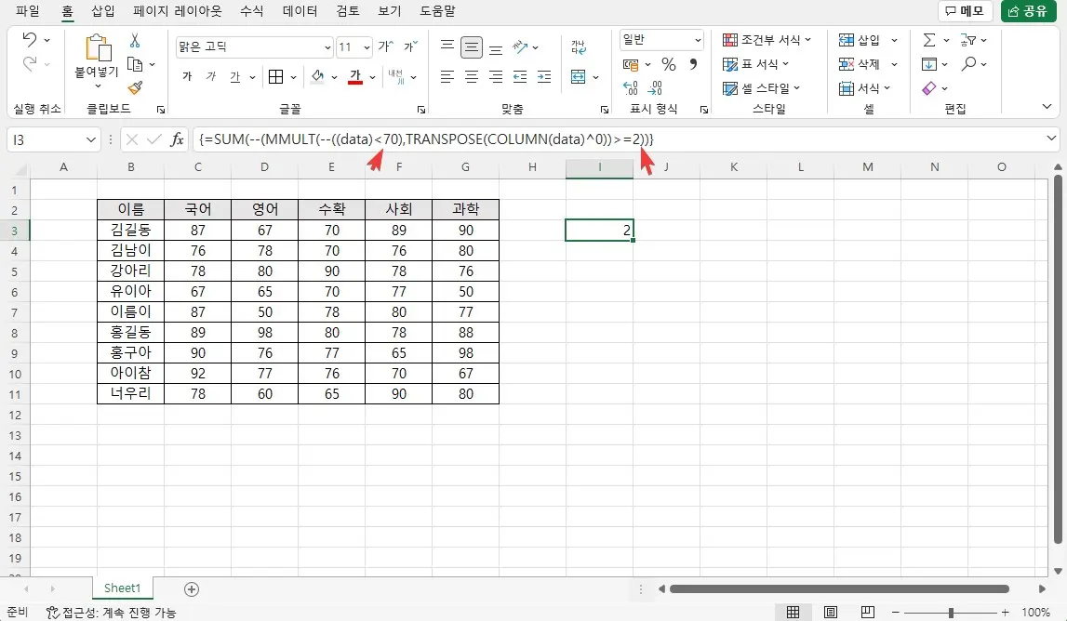1067x621 pixels.
Task: Expand 셀 스타일 cell styles menu
Action: point(761,88)
